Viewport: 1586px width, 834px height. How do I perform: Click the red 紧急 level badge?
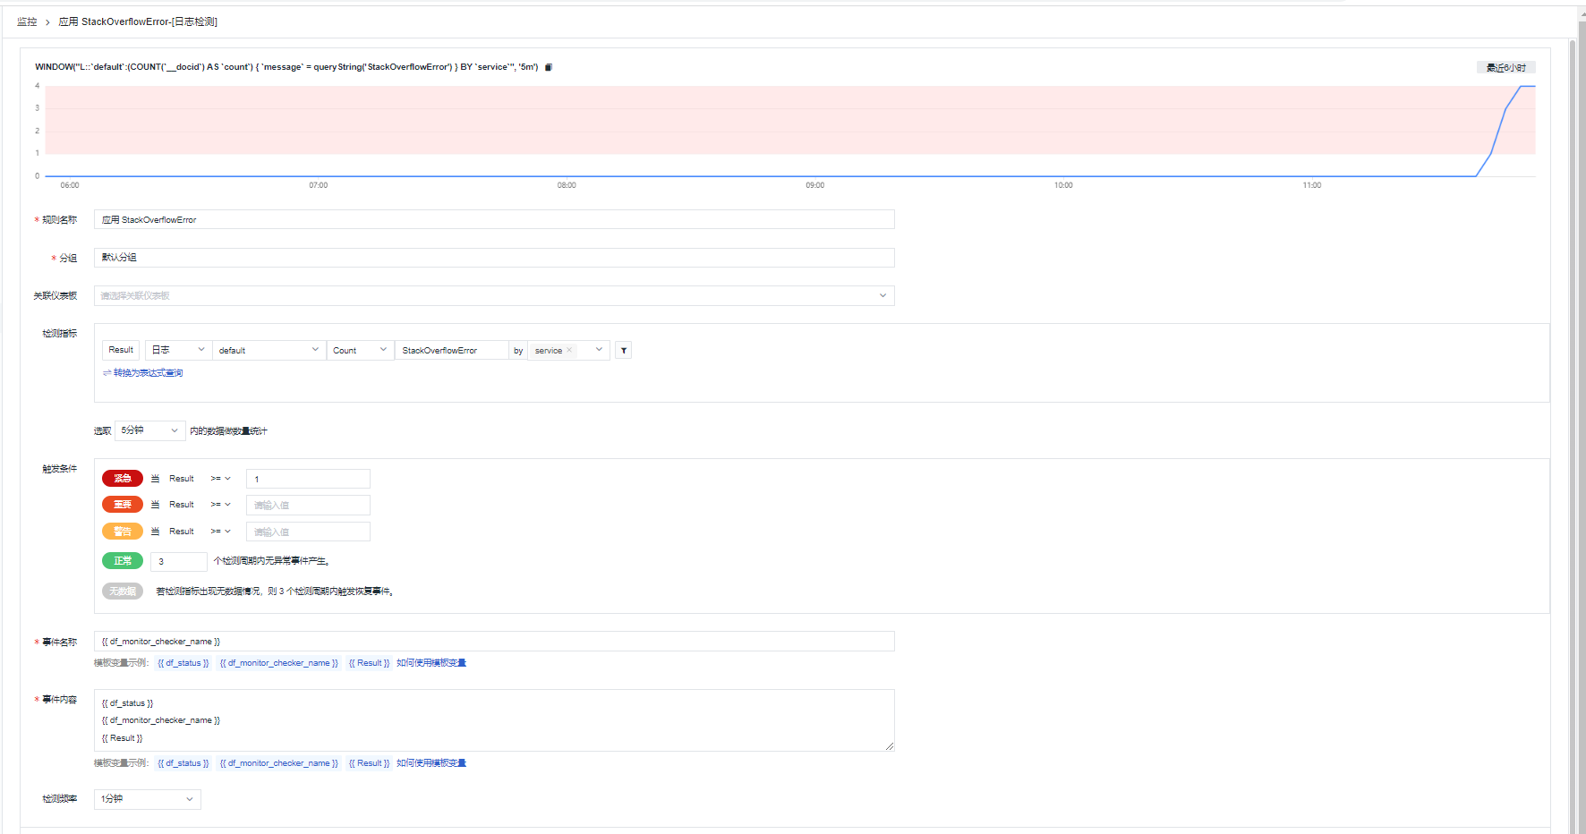tap(123, 478)
